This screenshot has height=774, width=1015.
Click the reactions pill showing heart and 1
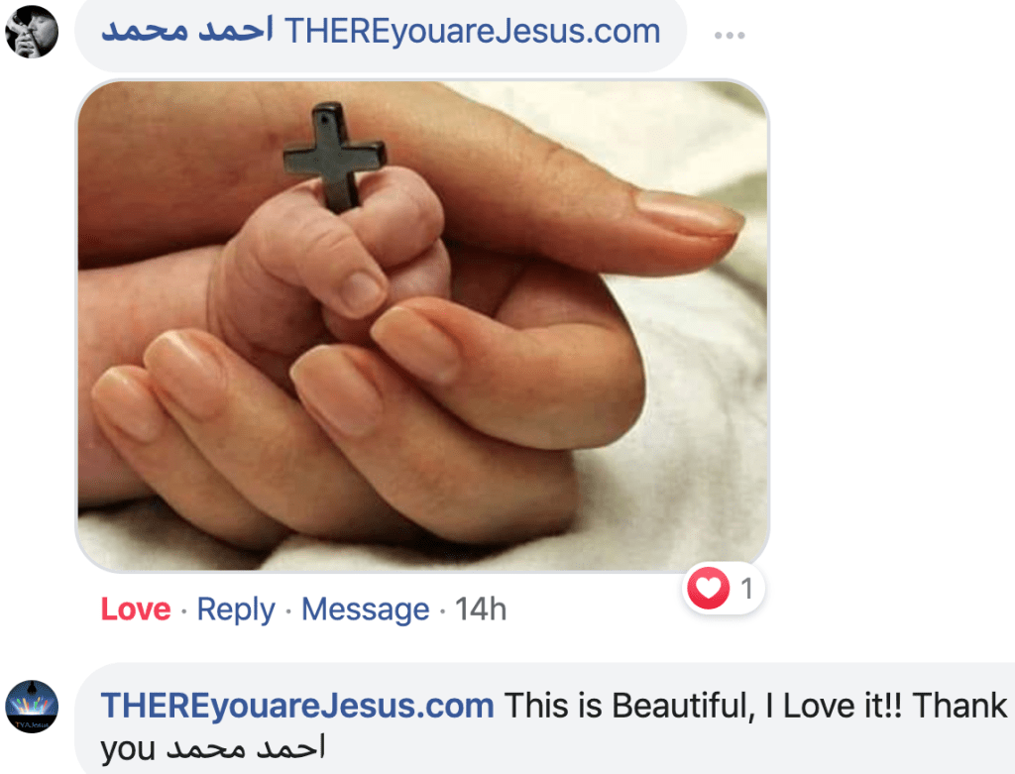tap(723, 589)
